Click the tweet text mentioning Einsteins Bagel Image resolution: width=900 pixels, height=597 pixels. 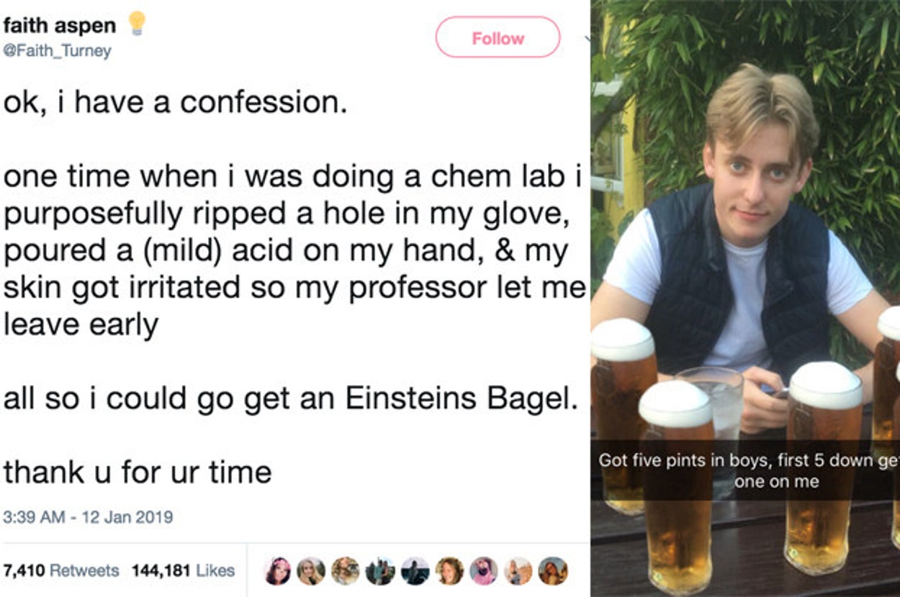[291, 399]
